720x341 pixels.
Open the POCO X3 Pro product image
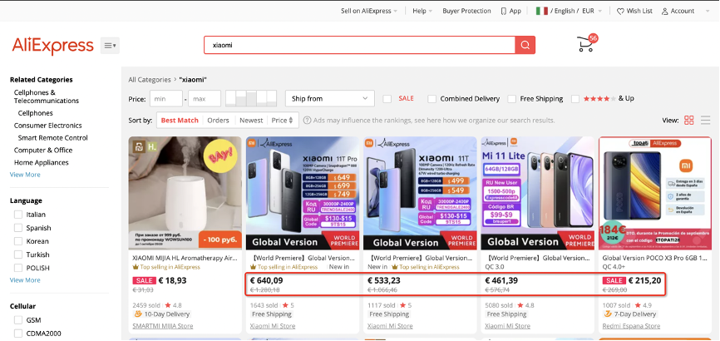655,193
